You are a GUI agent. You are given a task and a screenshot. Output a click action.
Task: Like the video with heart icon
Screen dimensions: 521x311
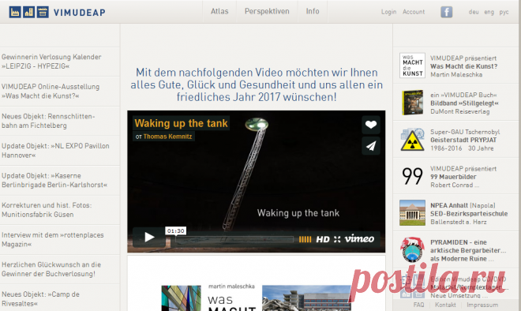click(x=371, y=125)
